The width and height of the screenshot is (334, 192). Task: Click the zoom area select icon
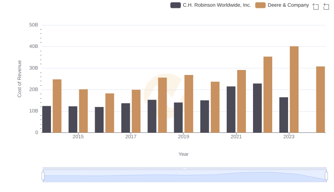click(x=316, y=6)
